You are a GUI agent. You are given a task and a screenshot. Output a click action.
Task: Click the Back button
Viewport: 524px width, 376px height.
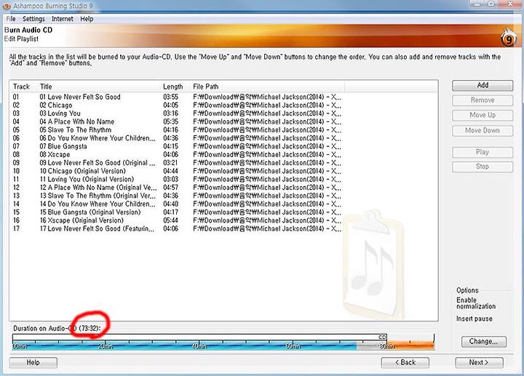[x=405, y=363]
